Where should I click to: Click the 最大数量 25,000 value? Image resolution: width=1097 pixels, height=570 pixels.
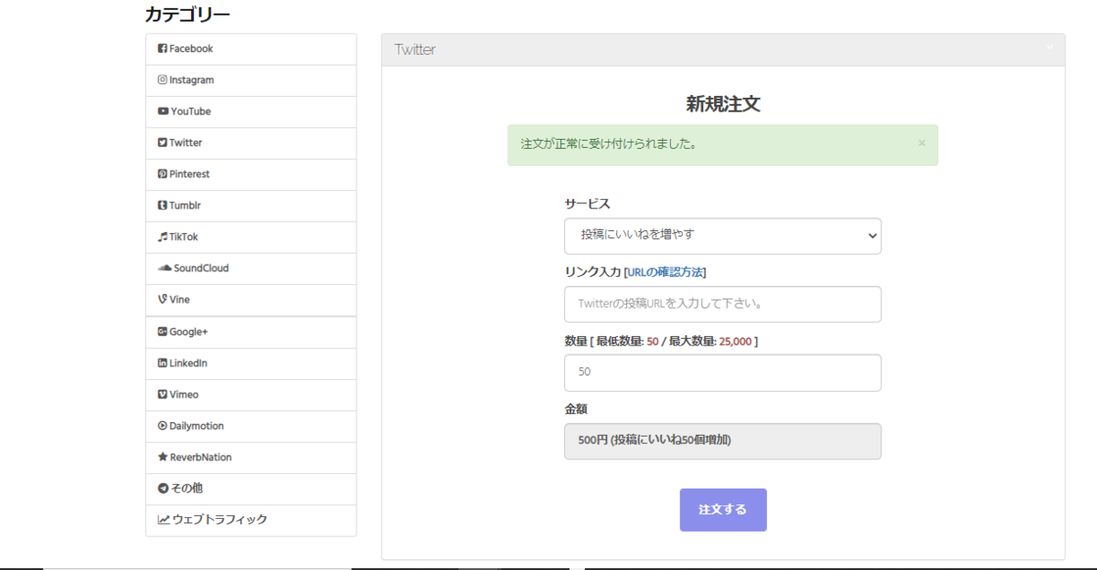(x=735, y=342)
